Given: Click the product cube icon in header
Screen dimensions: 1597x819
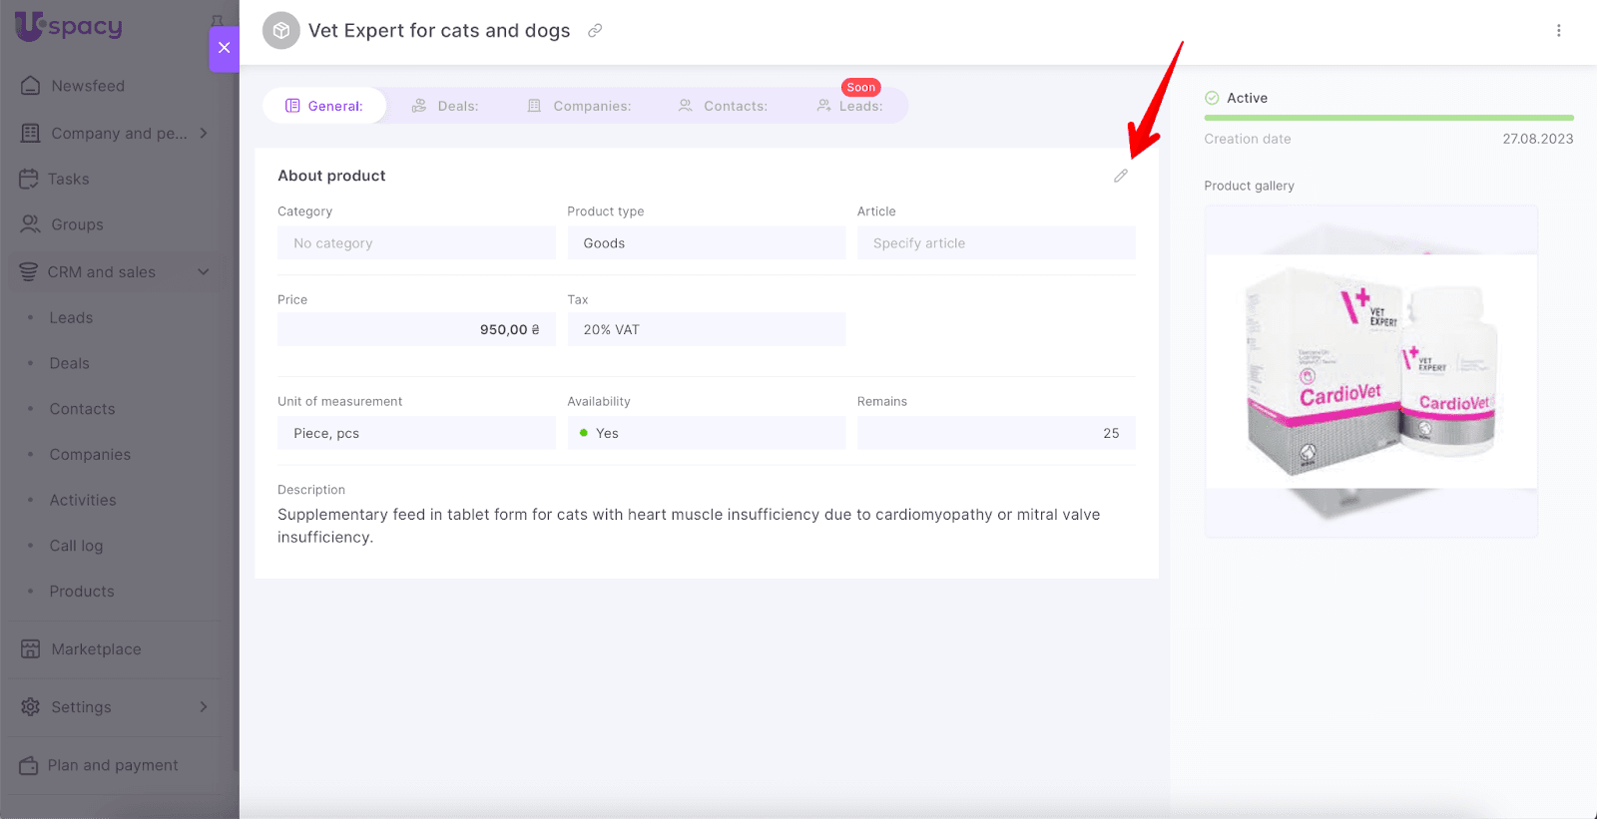Looking at the screenshot, I should pos(281,31).
